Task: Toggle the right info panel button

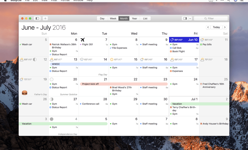Action: [185, 18]
